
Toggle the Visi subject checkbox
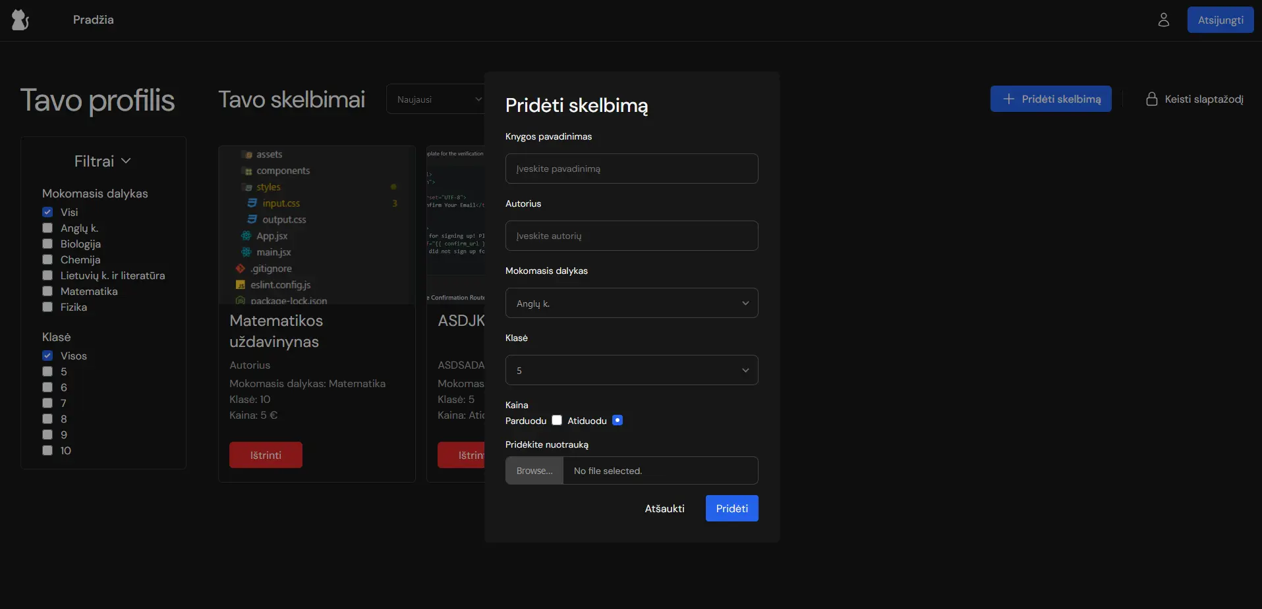47,212
